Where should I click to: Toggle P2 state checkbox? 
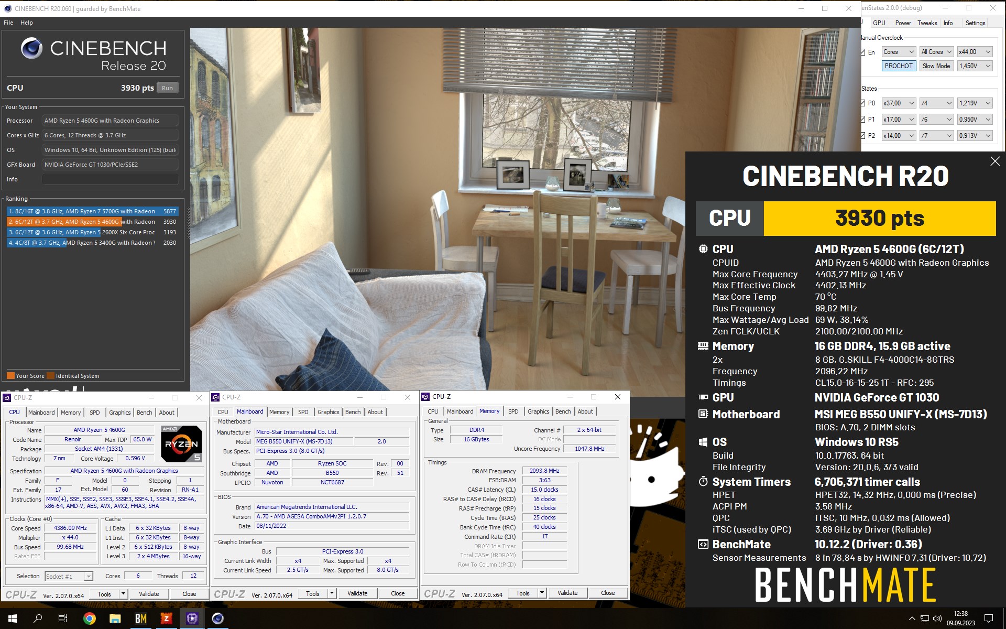coord(862,135)
